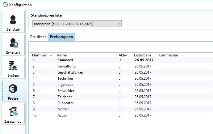Expand the Standardpreisliste dropdown
The image size is (213, 134).
(77, 24)
